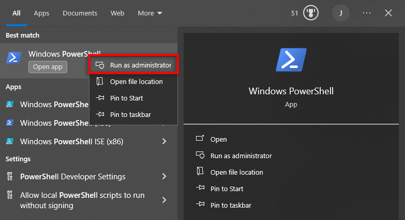This screenshot has width=405, height=220.
Task: Click the rewards medal icon in header
Action: tap(310, 13)
